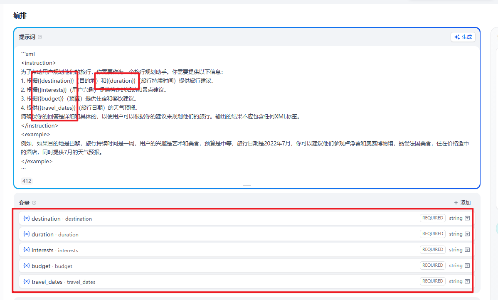Click the REQUIRED badge on travel_dates row
The image size is (498, 300).
tap(433, 281)
